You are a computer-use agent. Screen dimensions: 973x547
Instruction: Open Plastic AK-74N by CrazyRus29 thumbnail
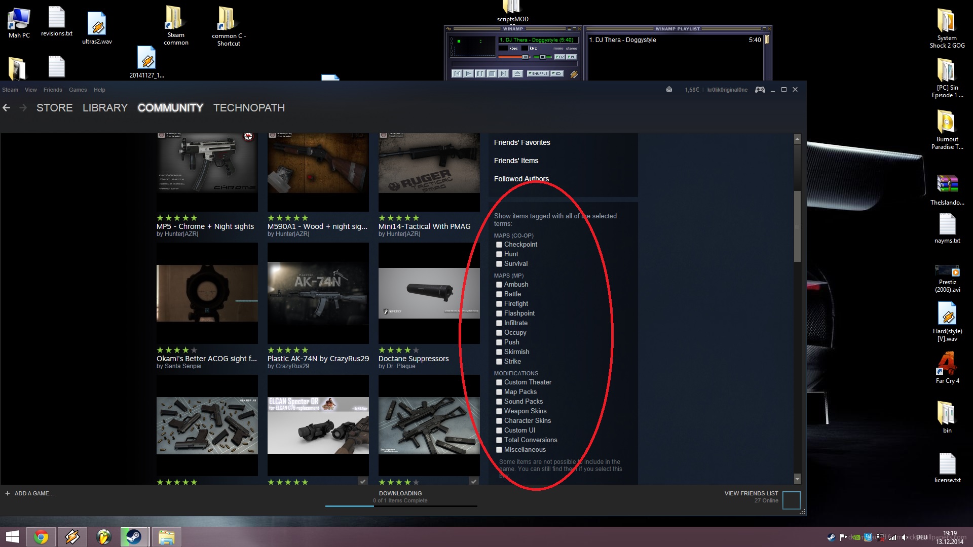point(318,293)
